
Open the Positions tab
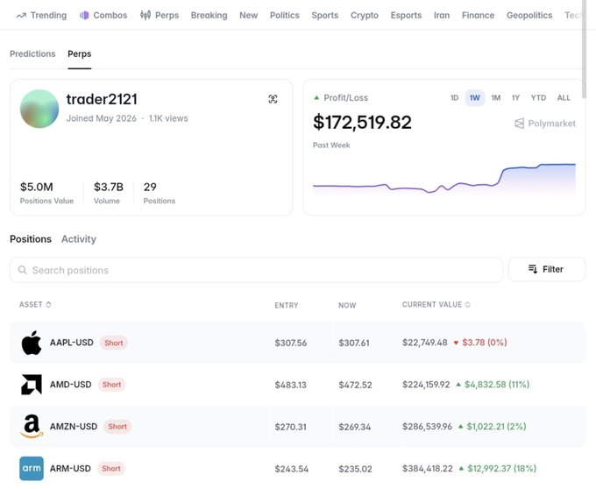(31, 239)
